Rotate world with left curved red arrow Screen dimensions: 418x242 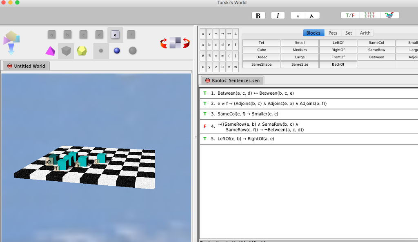click(164, 43)
